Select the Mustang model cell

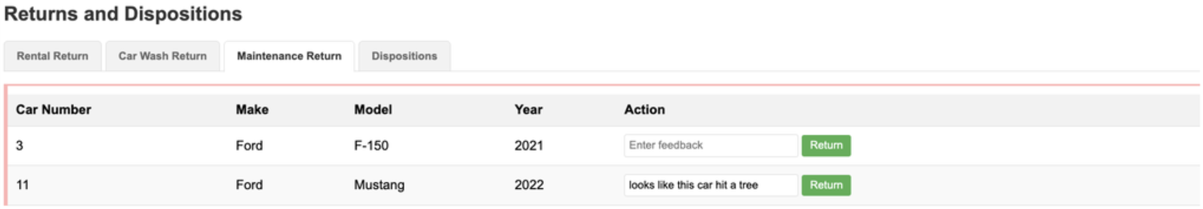click(x=379, y=185)
